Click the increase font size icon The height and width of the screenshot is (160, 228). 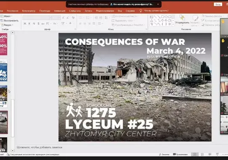(x=63, y=18)
